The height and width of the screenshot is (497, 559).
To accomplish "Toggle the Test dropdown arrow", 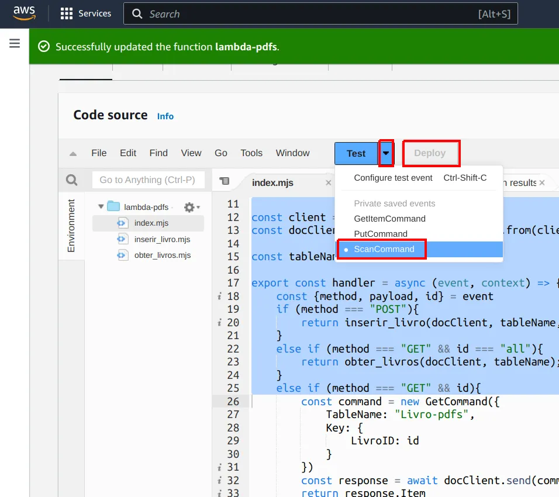I will (386, 153).
